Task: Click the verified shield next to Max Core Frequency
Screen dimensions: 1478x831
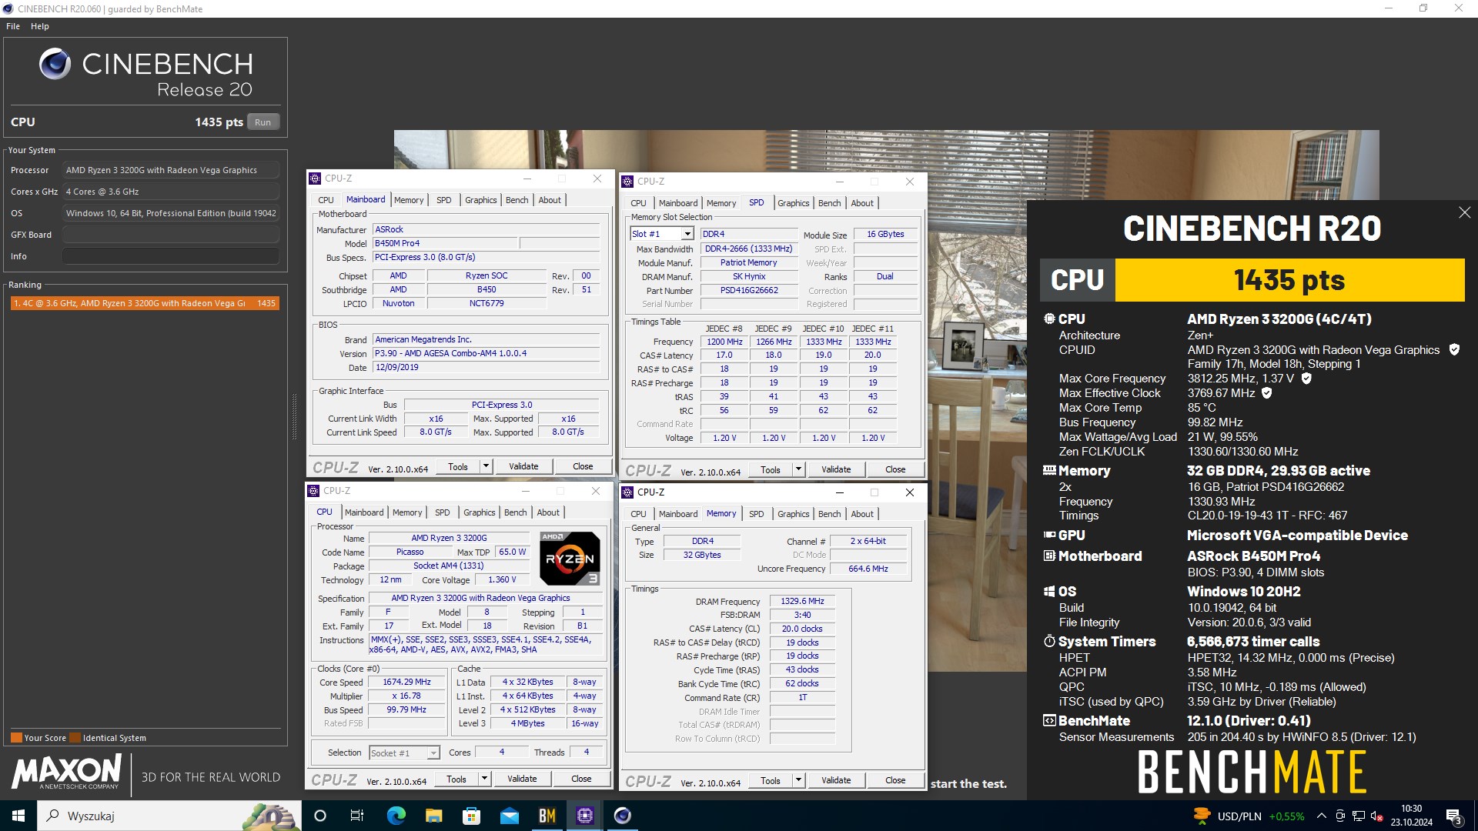Action: [1306, 378]
